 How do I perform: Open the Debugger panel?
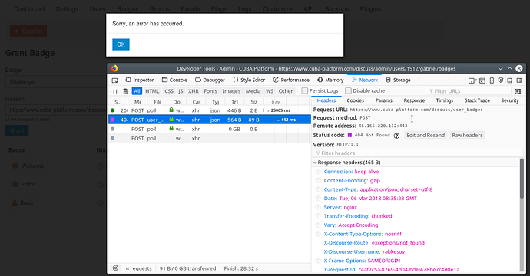tap(210, 80)
